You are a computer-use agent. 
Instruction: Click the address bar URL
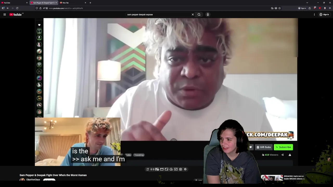click(66, 8)
